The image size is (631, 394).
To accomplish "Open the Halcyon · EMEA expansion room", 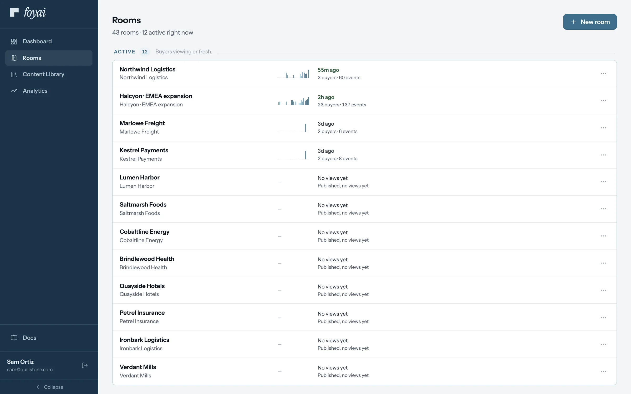I will [x=156, y=96].
